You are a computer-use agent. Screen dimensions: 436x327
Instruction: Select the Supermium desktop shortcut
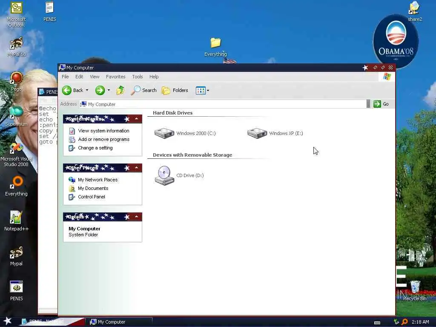point(17,116)
